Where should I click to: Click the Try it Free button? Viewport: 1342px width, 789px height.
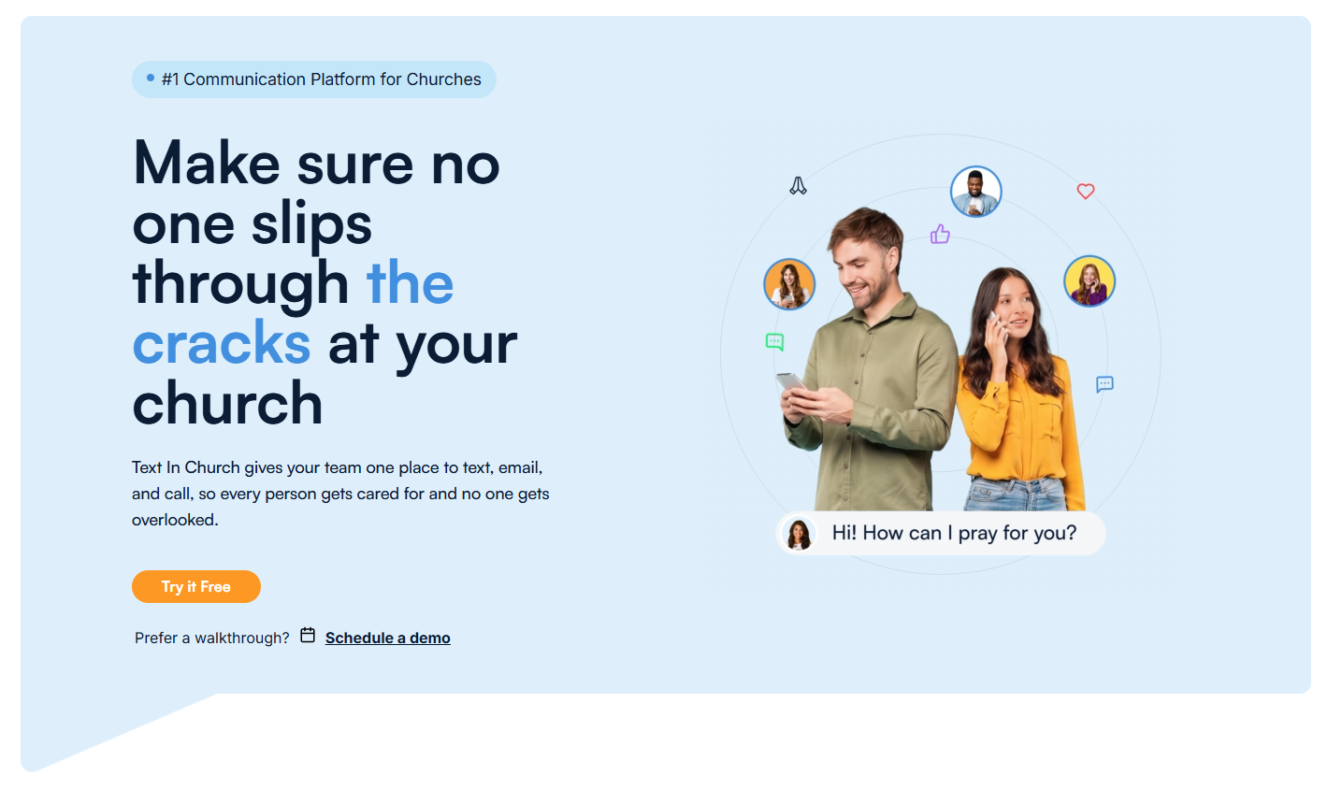point(196,587)
